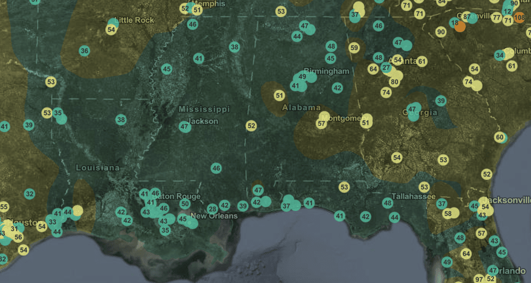Image resolution: width=531 pixels, height=283 pixels.
Task: Click the yellow 59 marker
Action: coord(354,48)
